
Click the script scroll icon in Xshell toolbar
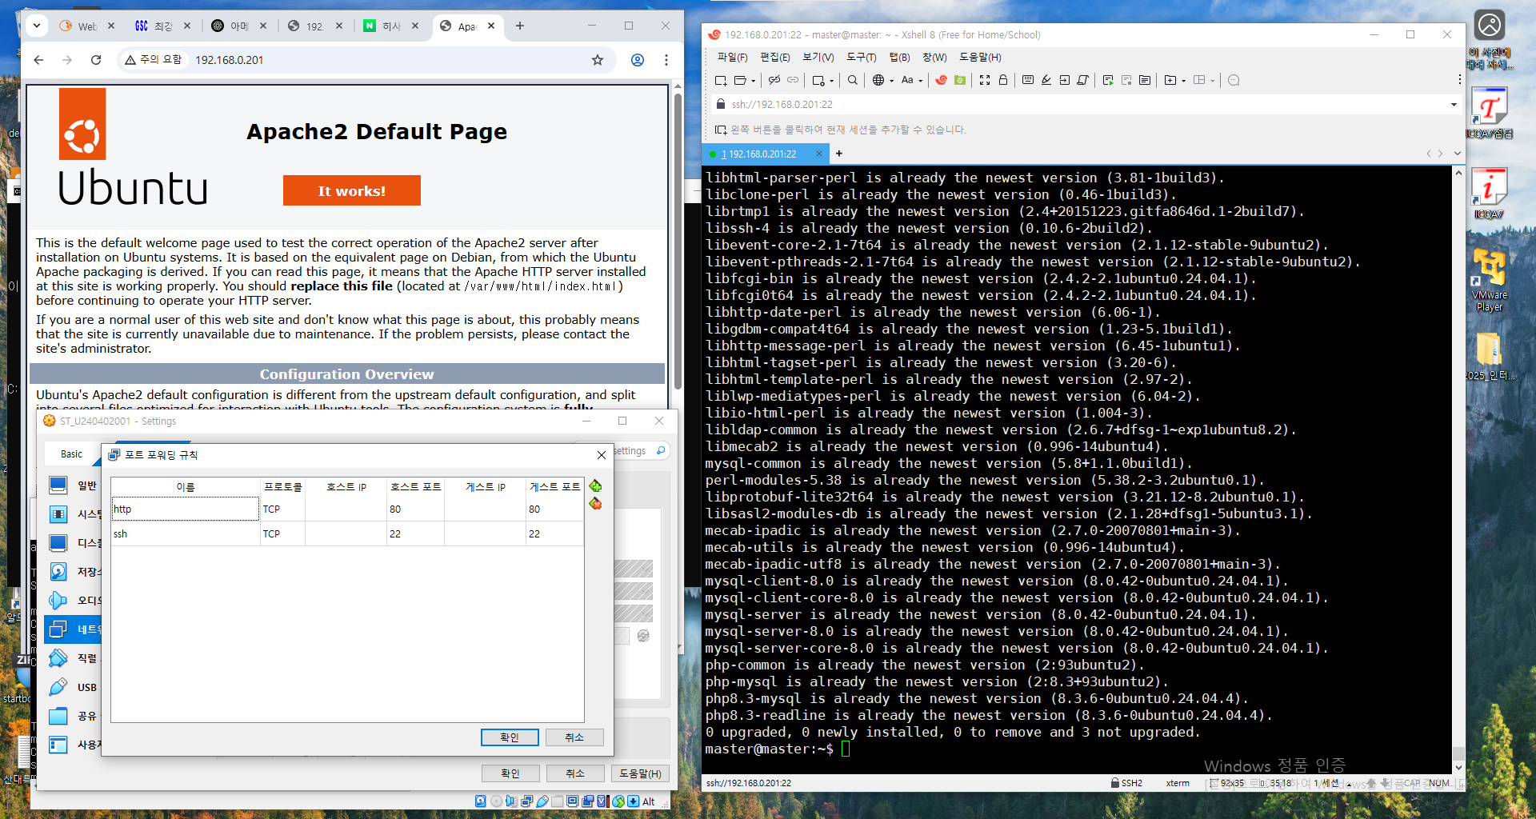[x=1083, y=80]
